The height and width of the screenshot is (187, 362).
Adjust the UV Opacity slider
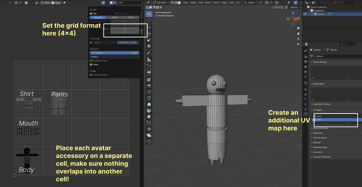[114, 53]
